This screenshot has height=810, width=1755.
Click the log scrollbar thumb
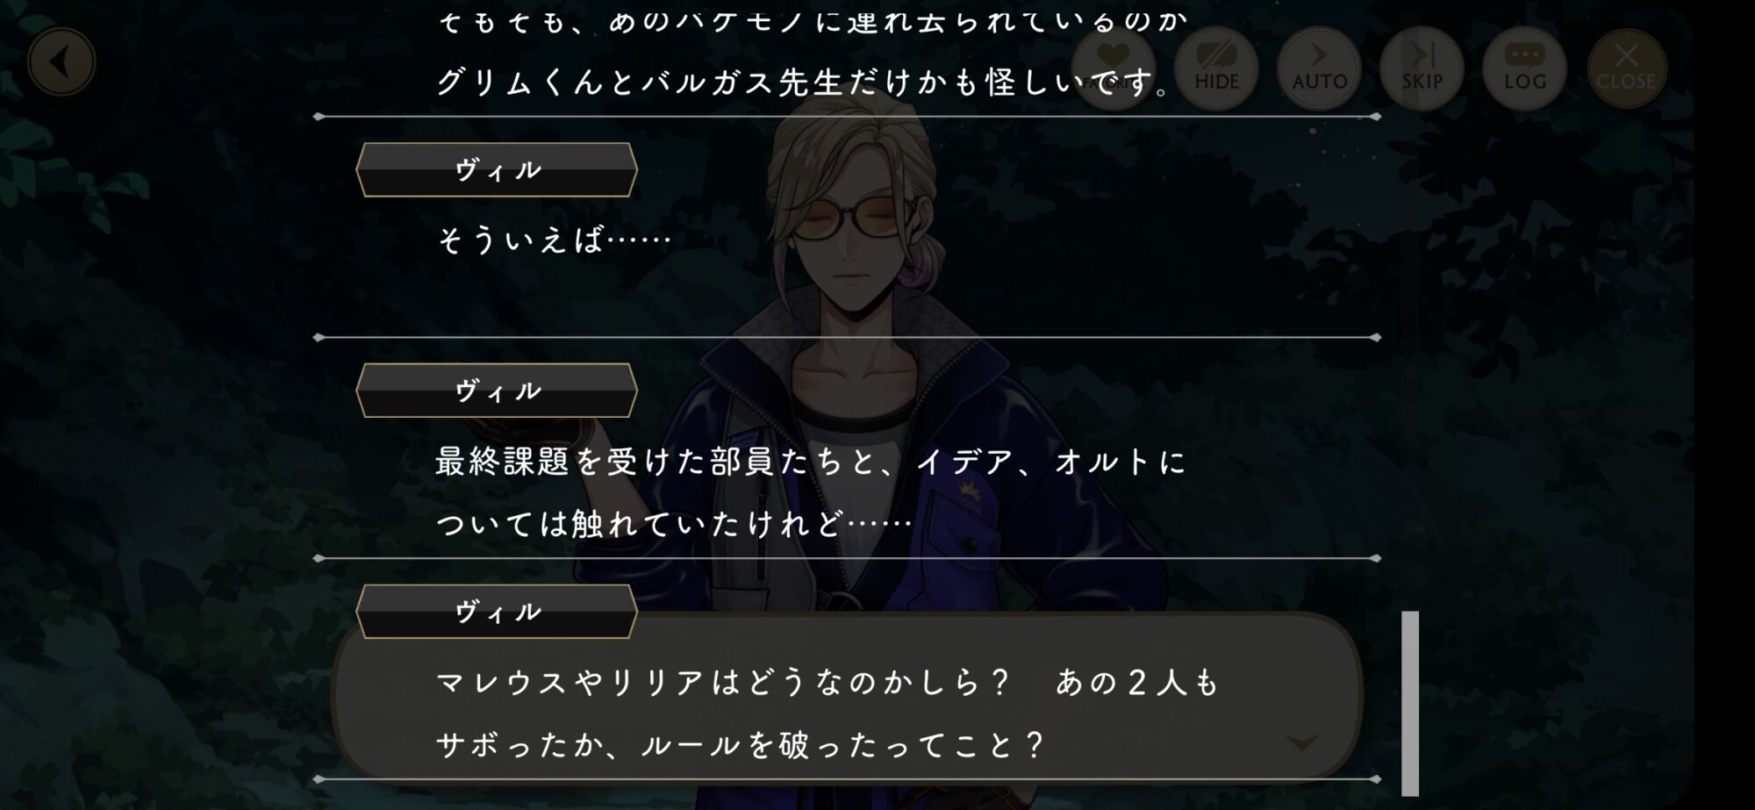coord(1410,703)
